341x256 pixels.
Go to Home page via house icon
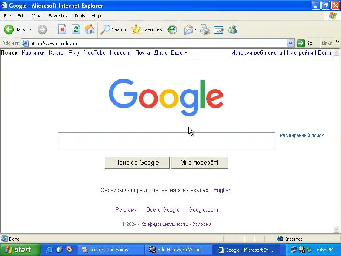(x=90, y=29)
